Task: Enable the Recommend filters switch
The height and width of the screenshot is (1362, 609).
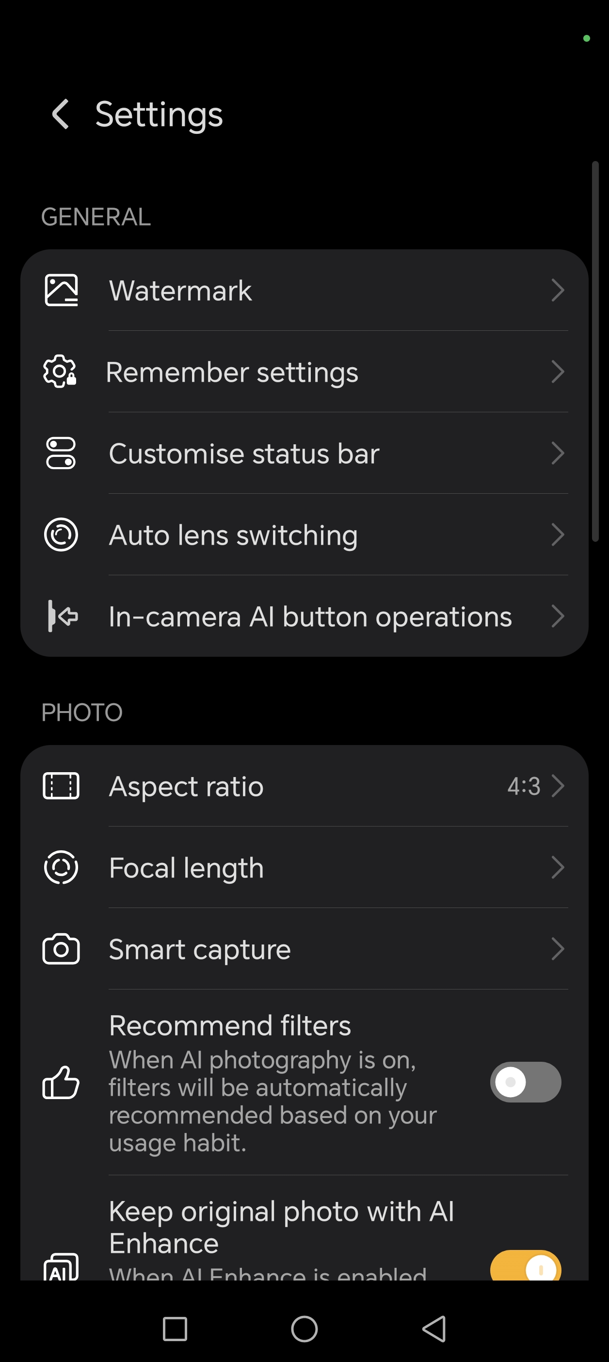Action: pyautogui.click(x=525, y=1082)
